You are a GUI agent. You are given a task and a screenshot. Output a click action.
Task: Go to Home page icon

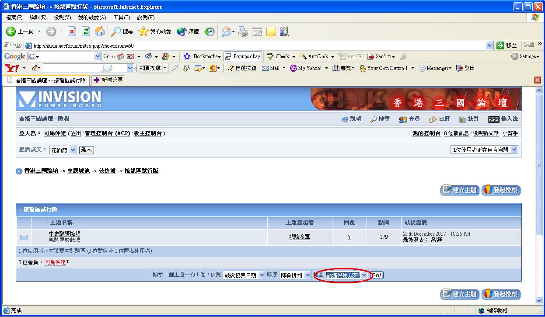coord(100,31)
